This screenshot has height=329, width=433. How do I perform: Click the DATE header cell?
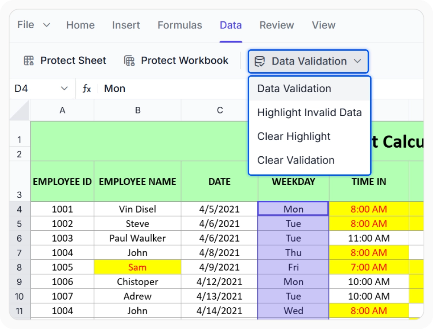pyautogui.click(x=220, y=181)
